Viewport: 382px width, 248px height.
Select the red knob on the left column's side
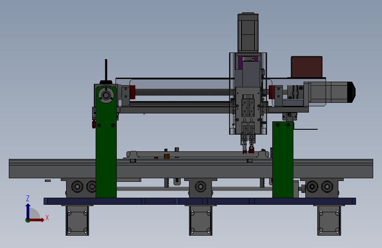(94, 124)
